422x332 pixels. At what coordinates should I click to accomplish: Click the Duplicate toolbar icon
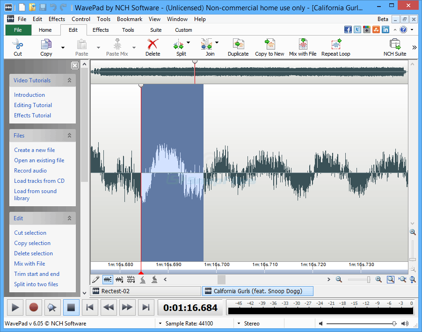coord(238,44)
